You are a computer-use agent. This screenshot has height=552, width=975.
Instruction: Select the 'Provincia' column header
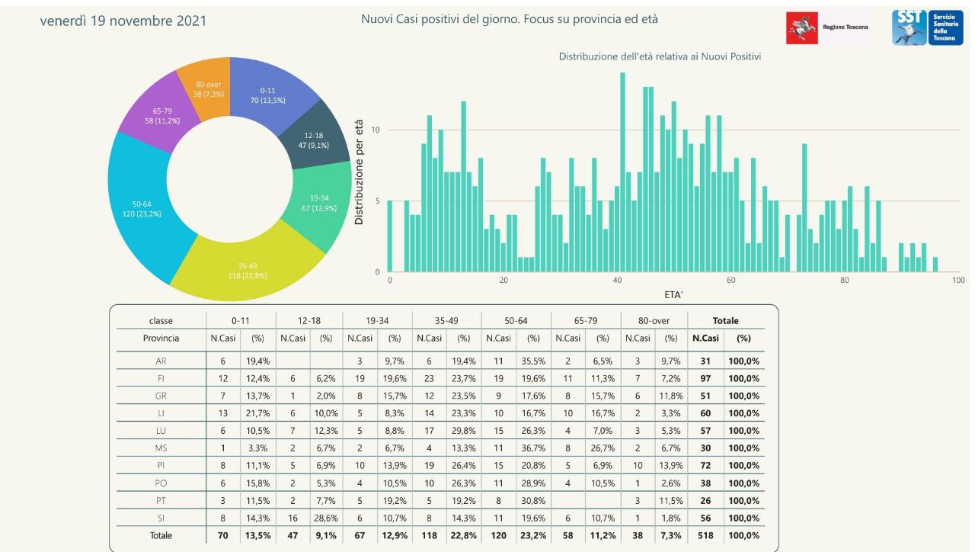[161, 339]
